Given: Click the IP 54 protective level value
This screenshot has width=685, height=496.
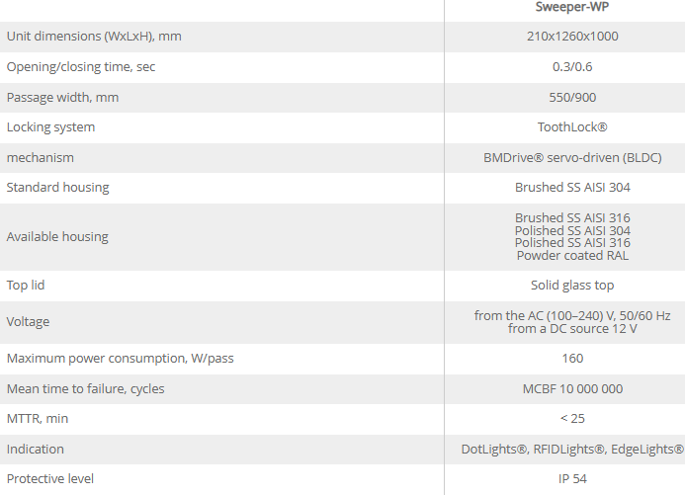Looking at the screenshot, I should [572, 478].
